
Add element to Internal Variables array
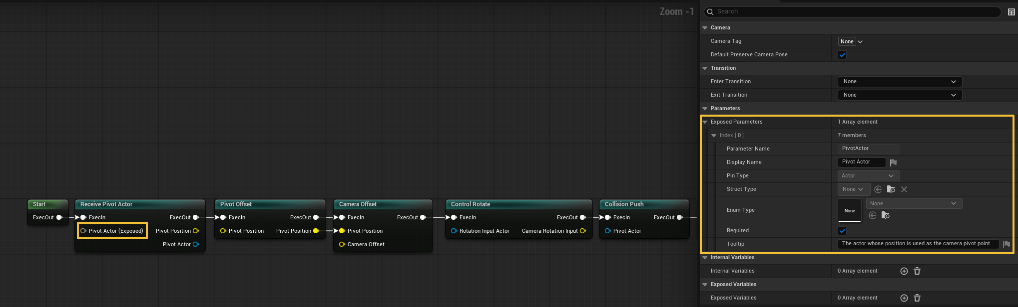(x=904, y=271)
